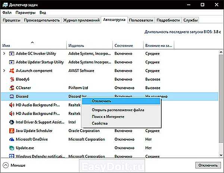This screenshot has height=173, width=224.
Task: Click the vertical scrollbar thumb
Action: [221, 99]
